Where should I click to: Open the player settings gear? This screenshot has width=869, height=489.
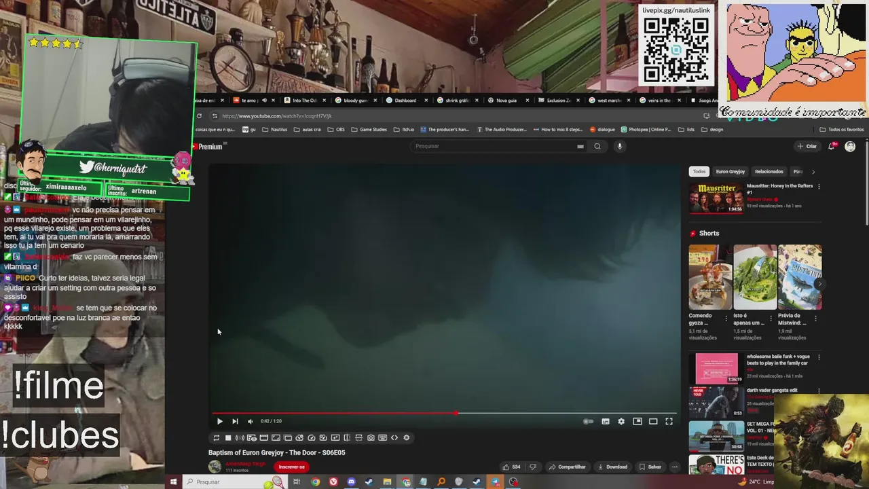point(621,421)
